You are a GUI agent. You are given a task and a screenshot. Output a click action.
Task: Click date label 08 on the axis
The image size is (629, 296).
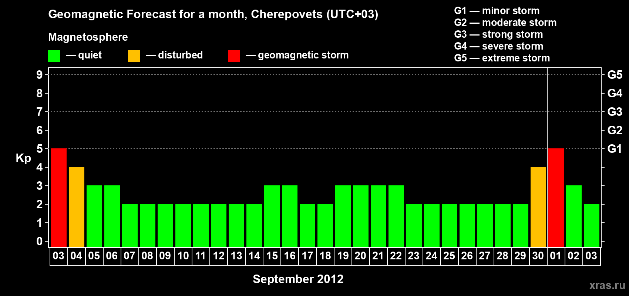147,256
